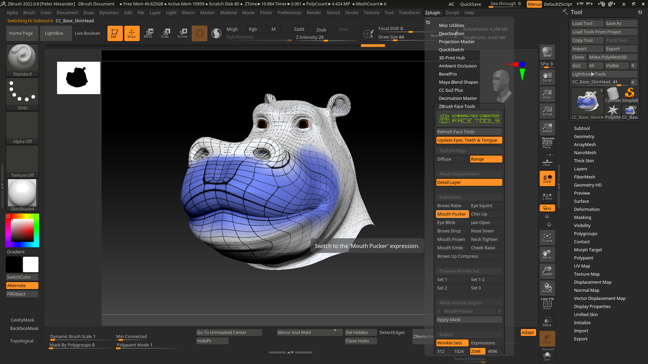Viewport: 648px width, 364px height.
Task: Expand the 3D Print Hub plugin
Action: point(452,58)
